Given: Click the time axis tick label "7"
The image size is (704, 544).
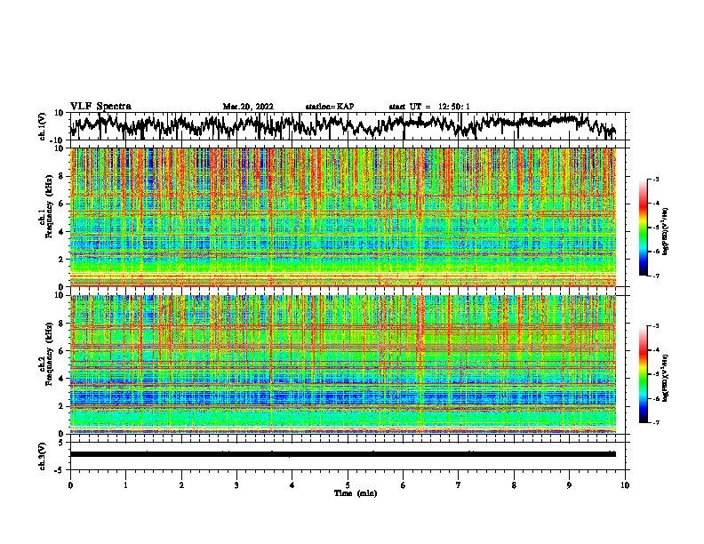Looking at the screenshot, I should pyautogui.click(x=459, y=485).
